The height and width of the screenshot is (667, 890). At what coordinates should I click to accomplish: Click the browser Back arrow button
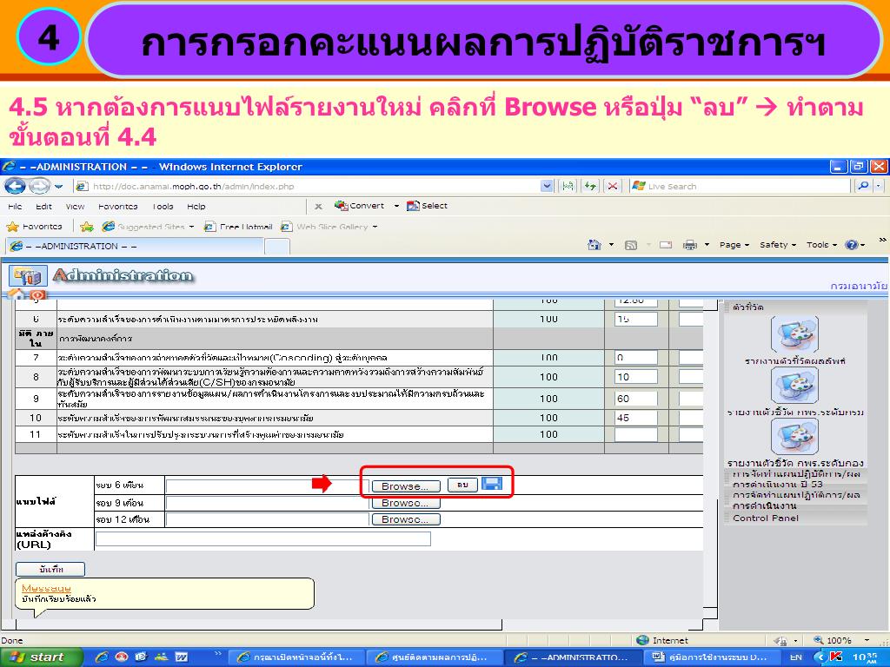tap(16, 186)
